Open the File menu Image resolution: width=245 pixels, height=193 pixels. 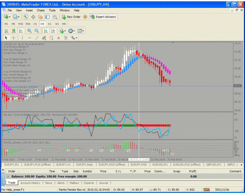10,10
